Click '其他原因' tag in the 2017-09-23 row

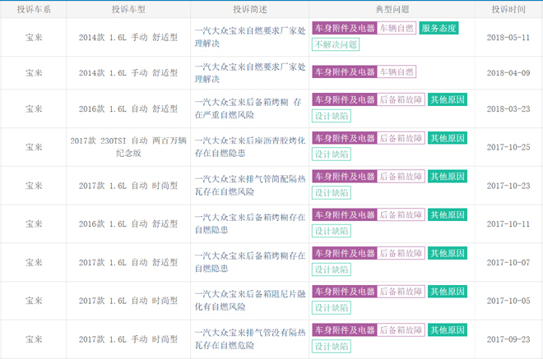pos(448,330)
